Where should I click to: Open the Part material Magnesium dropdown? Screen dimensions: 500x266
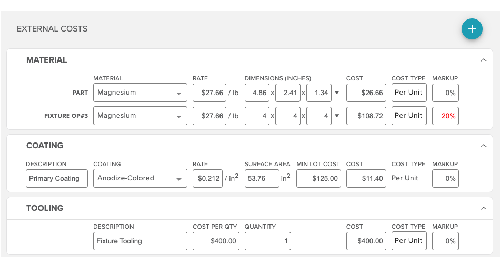tap(140, 93)
